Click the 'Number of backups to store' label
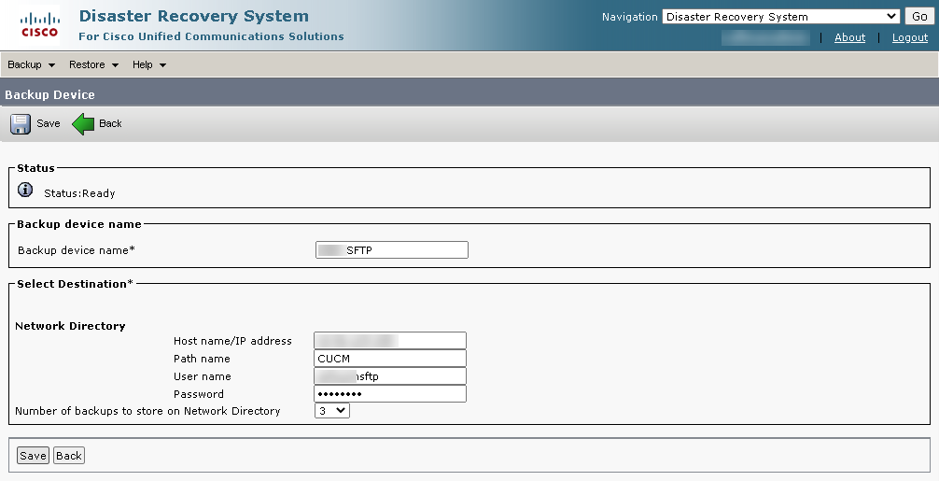The height and width of the screenshot is (481, 939). pos(147,411)
